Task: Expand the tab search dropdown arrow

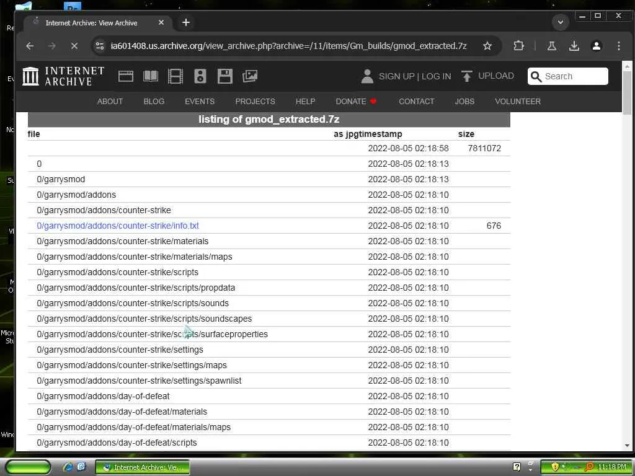Action: click(x=561, y=22)
